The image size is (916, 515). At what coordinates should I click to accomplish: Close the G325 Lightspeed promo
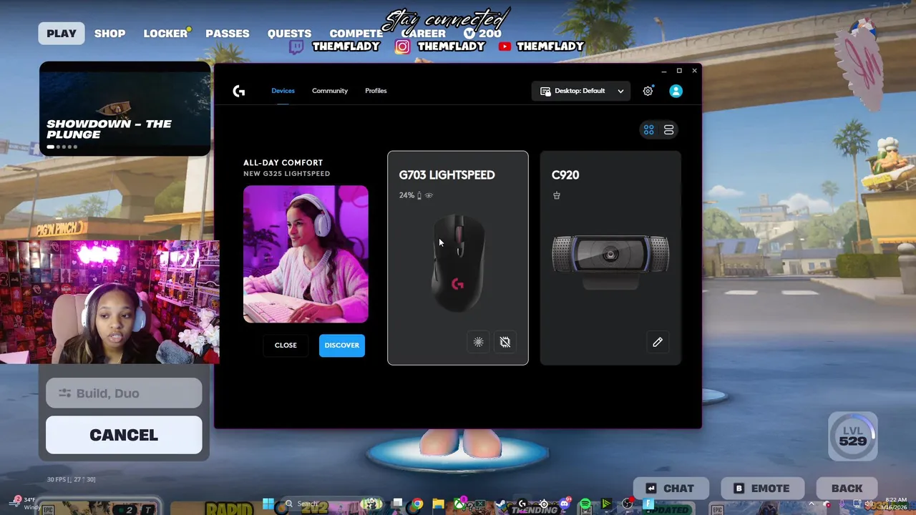[286, 345]
